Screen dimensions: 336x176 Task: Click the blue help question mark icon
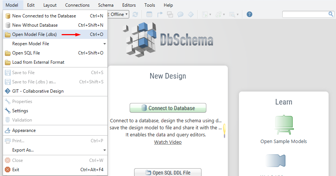pos(249,14)
